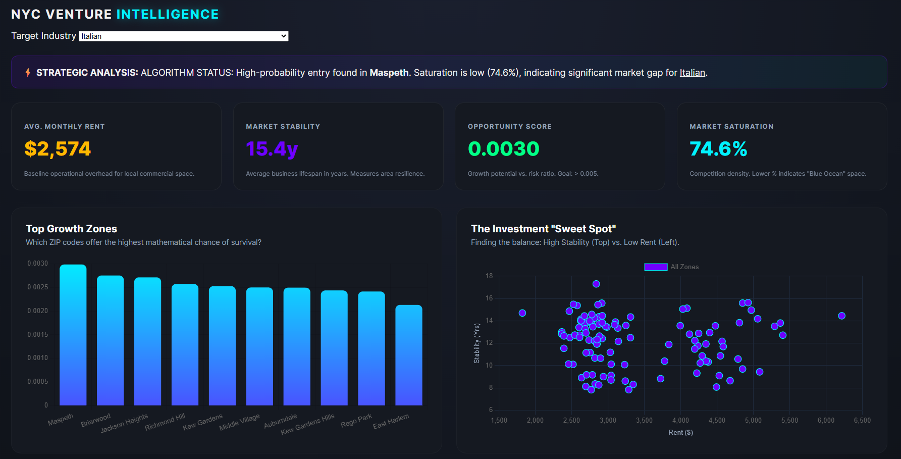Select Italian from the industry selector
This screenshot has height=459, width=901.
[183, 36]
